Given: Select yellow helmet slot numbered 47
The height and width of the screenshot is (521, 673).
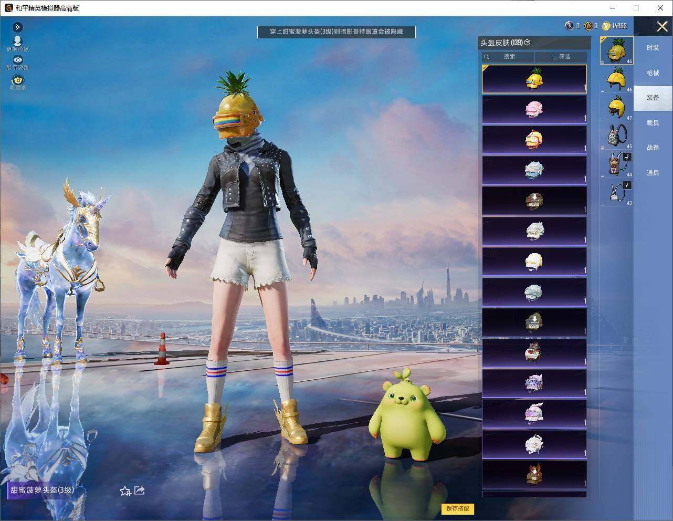Looking at the screenshot, I should [617, 107].
